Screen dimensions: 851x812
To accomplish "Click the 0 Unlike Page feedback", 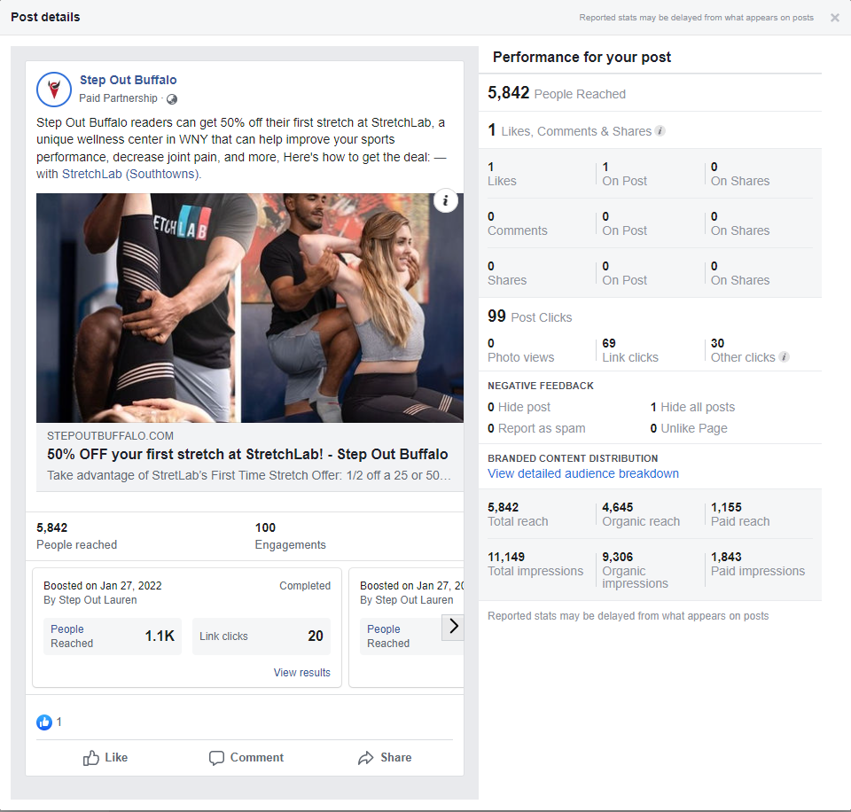I will point(689,428).
